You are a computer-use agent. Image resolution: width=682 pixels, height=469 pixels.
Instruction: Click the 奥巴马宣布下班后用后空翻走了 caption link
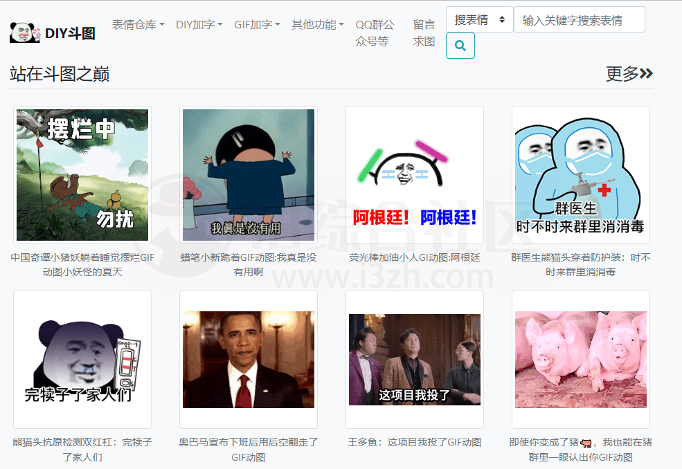coord(249,450)
